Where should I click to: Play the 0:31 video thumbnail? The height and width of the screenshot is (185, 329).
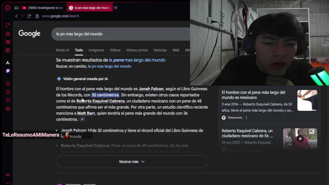click(x=300, y=139)
